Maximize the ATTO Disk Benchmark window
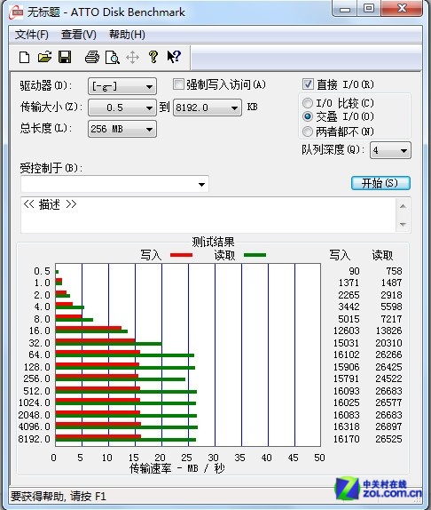 (x=369, y=9)
